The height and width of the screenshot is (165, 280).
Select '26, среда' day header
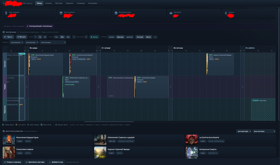pyautogui.click(x=33, y=48)
